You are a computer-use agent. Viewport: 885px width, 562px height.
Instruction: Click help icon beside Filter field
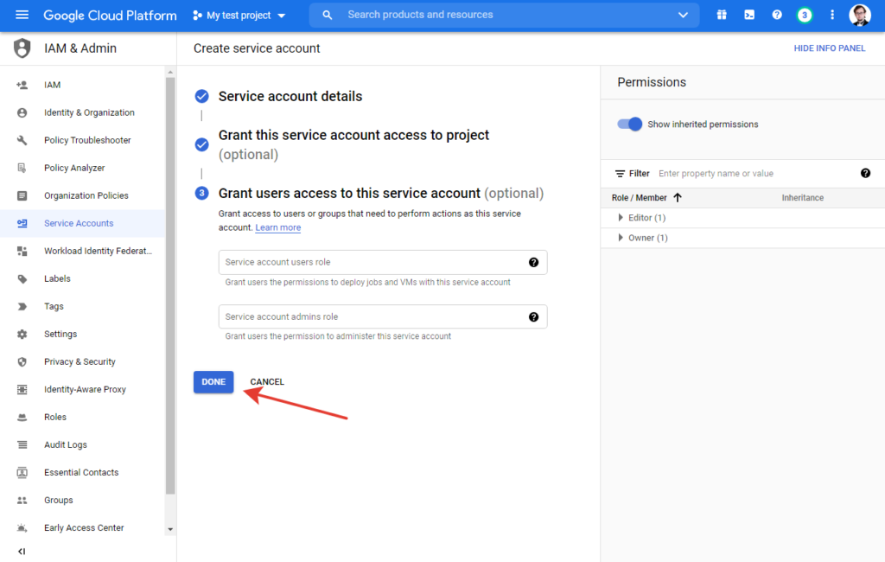click(865, 173)
